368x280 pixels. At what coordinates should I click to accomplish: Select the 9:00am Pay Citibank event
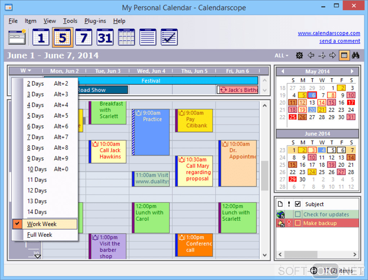click(194, 121)
